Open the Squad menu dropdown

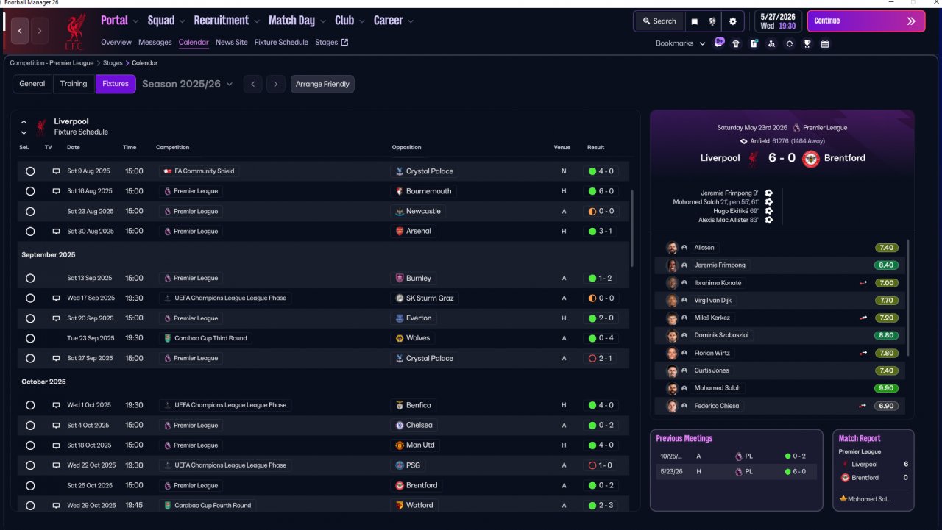166,21
